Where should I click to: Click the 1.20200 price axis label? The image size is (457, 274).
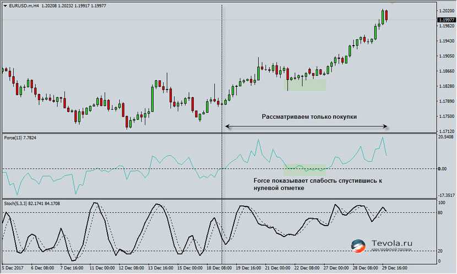click(445, 11)
